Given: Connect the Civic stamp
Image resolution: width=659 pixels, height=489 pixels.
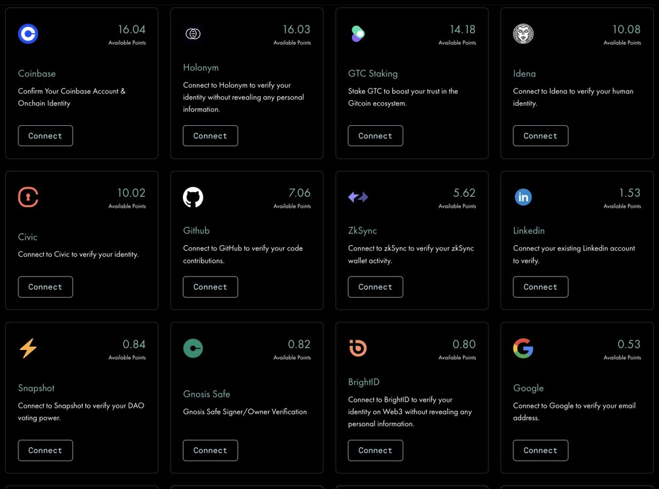Looking at the screenshot, I should pos(45,287).
